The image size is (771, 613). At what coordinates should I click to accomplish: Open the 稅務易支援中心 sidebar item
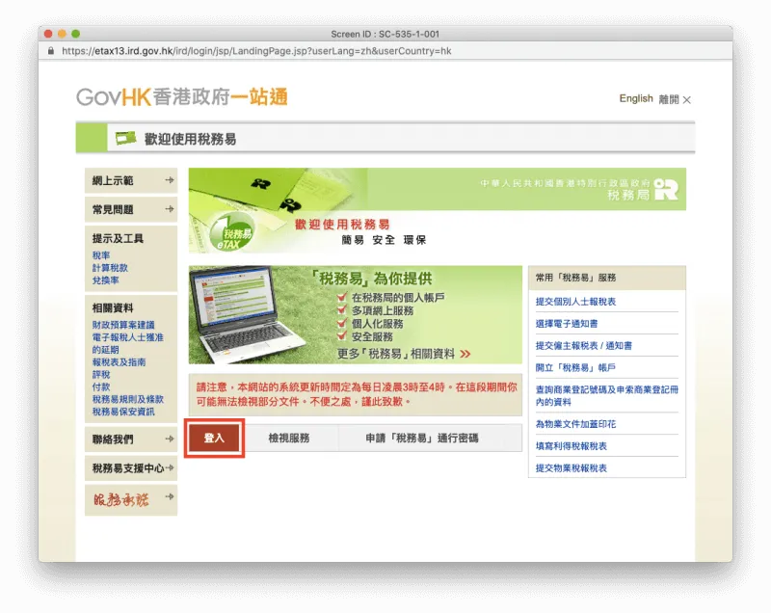[x=131, y=468]
